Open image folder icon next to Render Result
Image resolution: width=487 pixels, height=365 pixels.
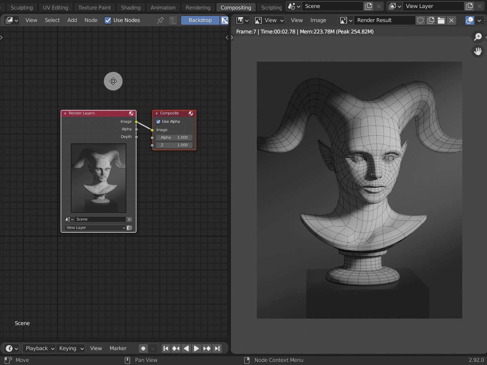[x=441, y=20]
